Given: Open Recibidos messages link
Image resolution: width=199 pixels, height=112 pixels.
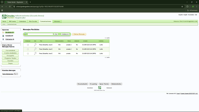Looking at the screenshot, I should click(10, 32).
